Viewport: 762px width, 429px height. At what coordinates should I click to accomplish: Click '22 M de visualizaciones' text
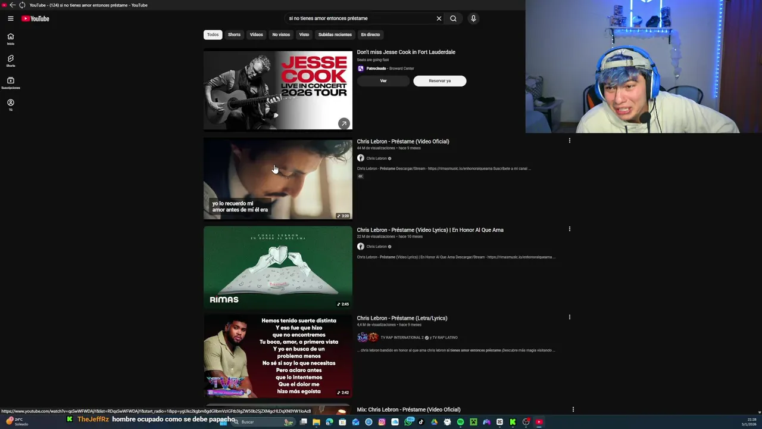coord(376,237)
